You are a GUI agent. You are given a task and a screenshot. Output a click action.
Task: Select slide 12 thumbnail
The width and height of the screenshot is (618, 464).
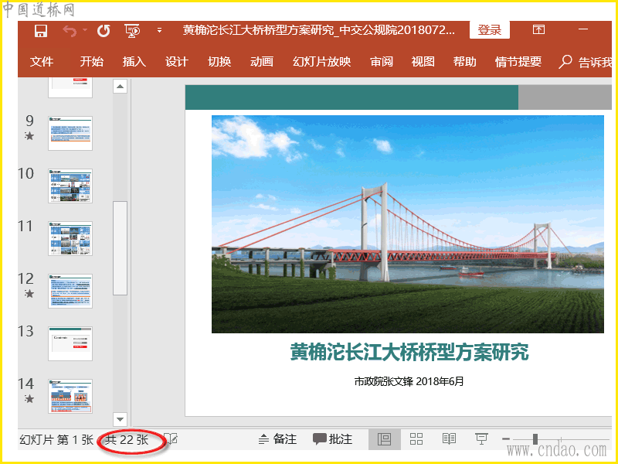[x=70, y=292]
